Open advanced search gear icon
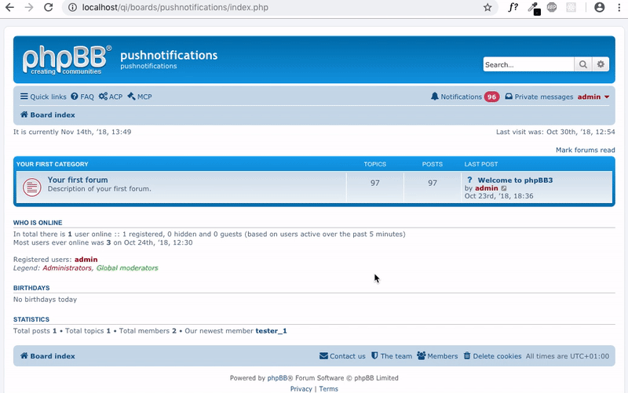The image size is (628, 393). pos(601,64)
